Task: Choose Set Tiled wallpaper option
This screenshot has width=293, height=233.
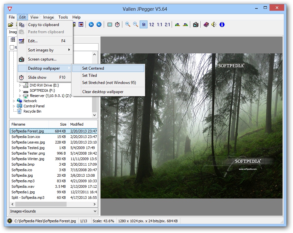Action: pyautogui.click(x=108, y=75)
